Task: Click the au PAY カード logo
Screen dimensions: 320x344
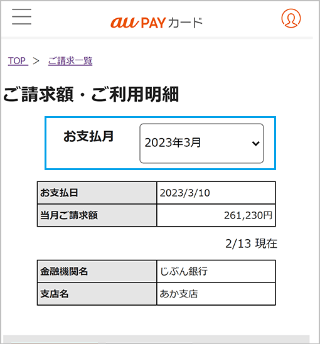Action: [x=156, y=23]
